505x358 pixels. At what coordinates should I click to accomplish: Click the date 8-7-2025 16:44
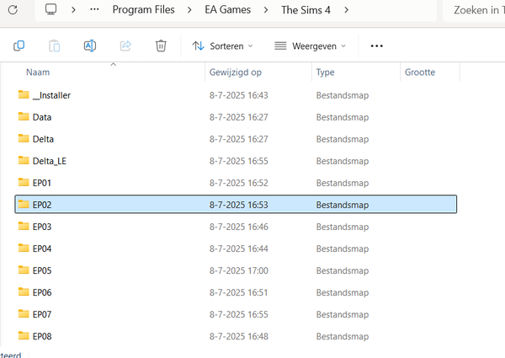[239, 248]
